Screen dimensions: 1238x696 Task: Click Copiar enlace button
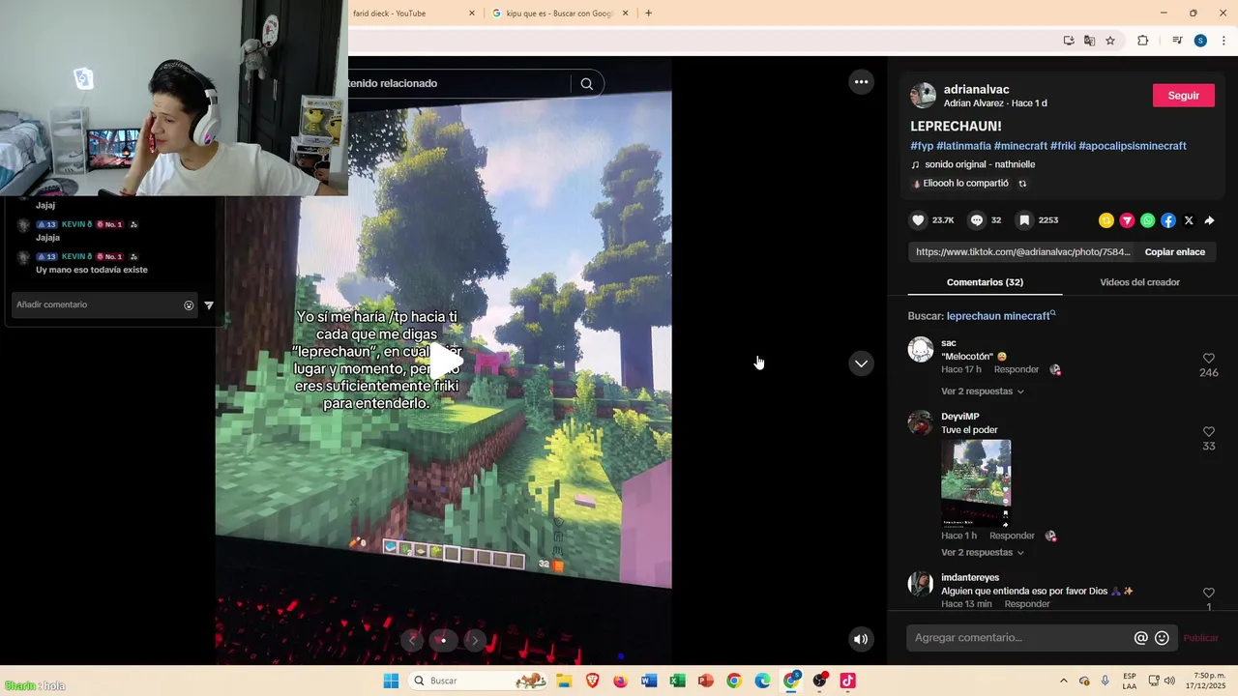pos(1174,252)
